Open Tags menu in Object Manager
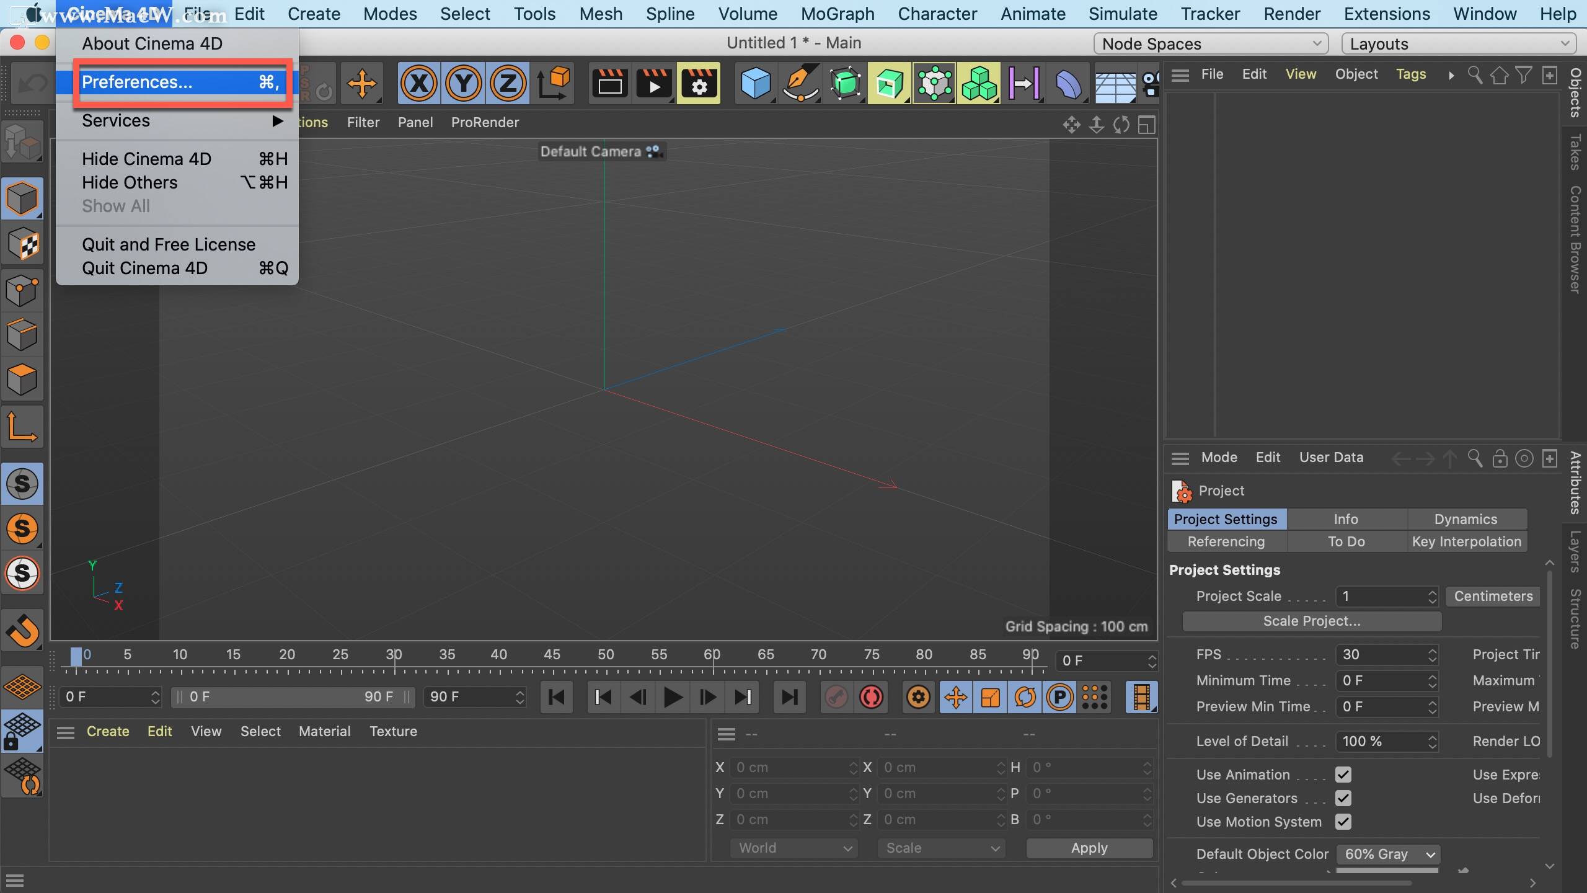1587x893 pixels. (1411, 74)
